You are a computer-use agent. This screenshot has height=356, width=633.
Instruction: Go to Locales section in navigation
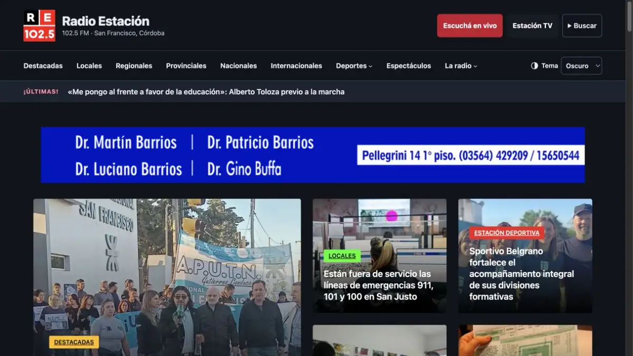point(89,66)
